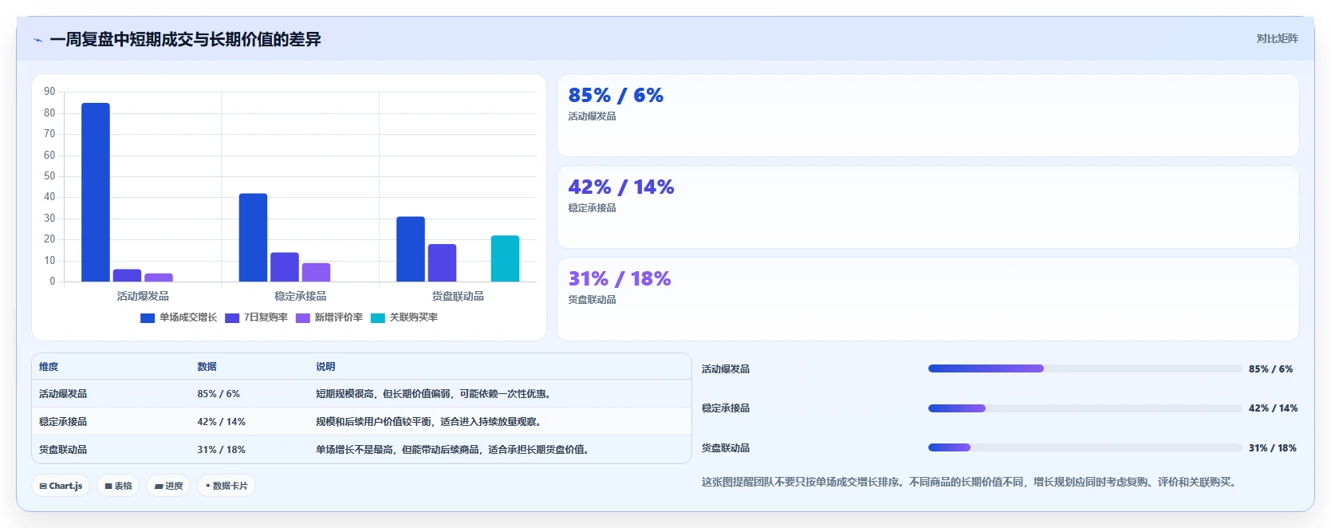Viewport: 1331px width, 528px height.
Task: Click the 稳定承接品 label in progress list
Action: point(726,408)
